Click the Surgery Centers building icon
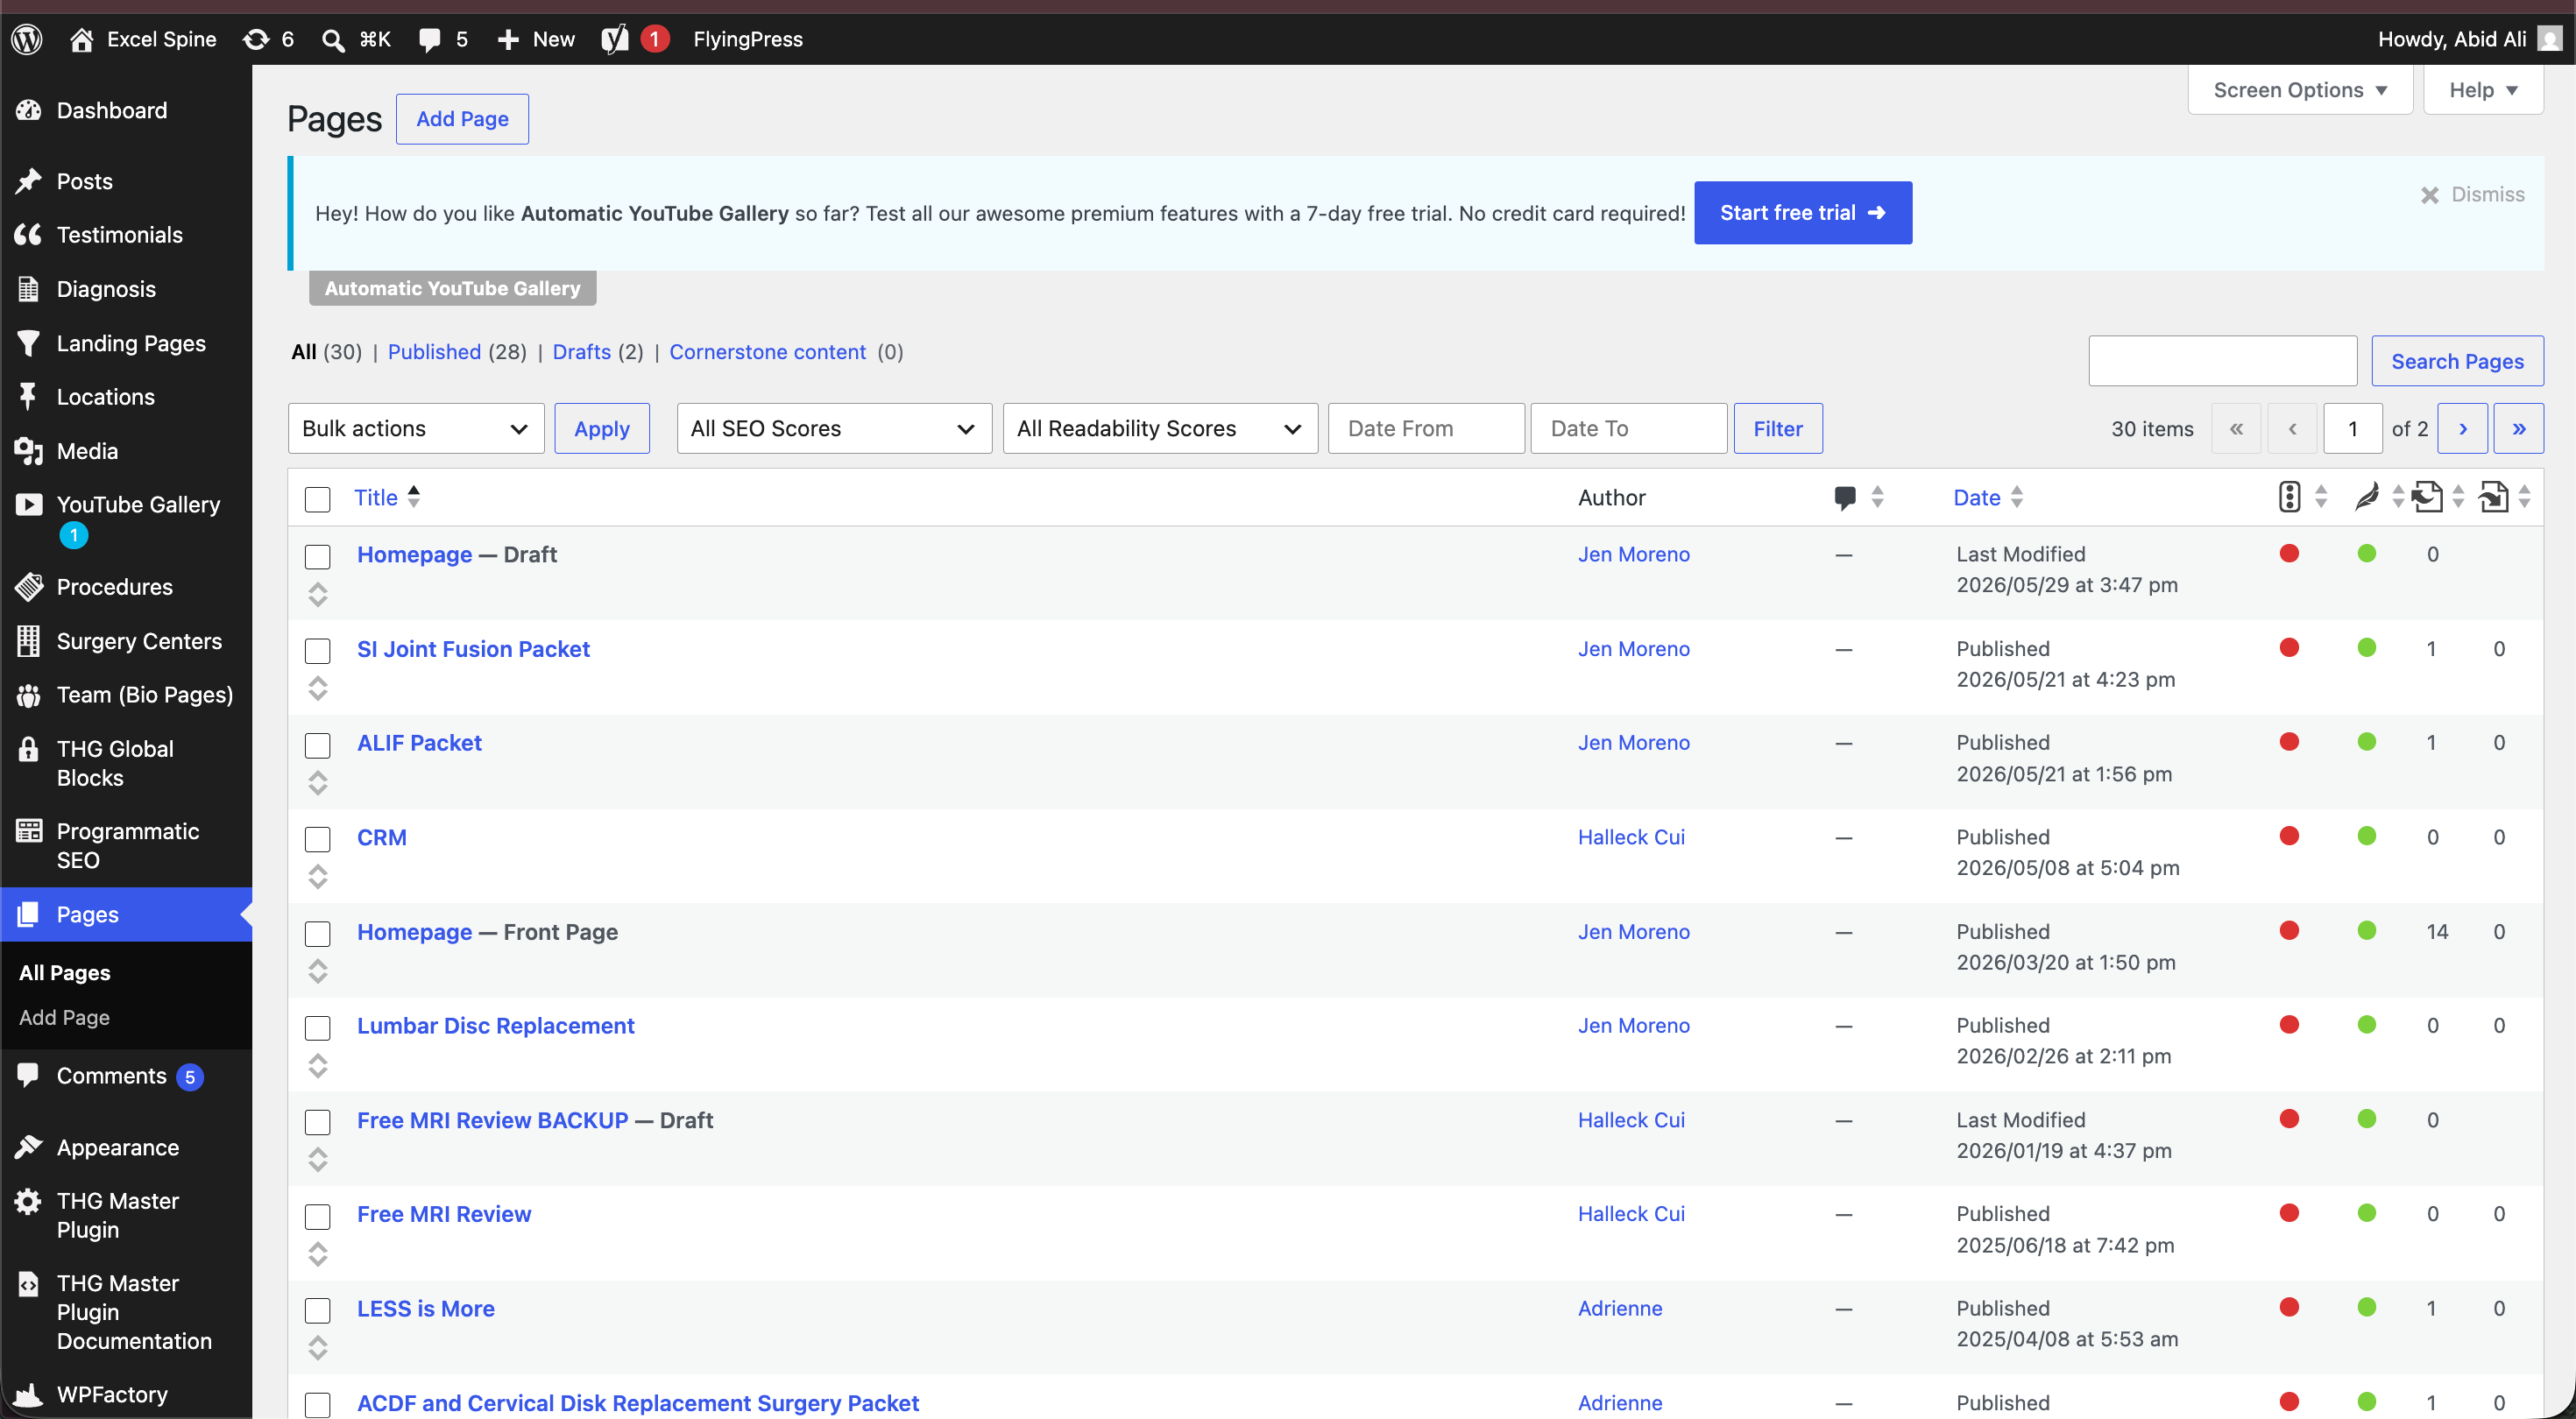 (29, 641)
